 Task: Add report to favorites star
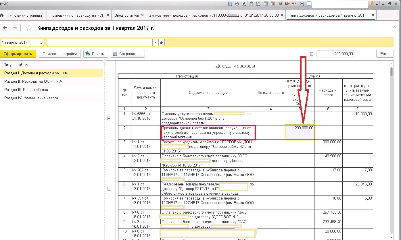[x=29, y=28]
